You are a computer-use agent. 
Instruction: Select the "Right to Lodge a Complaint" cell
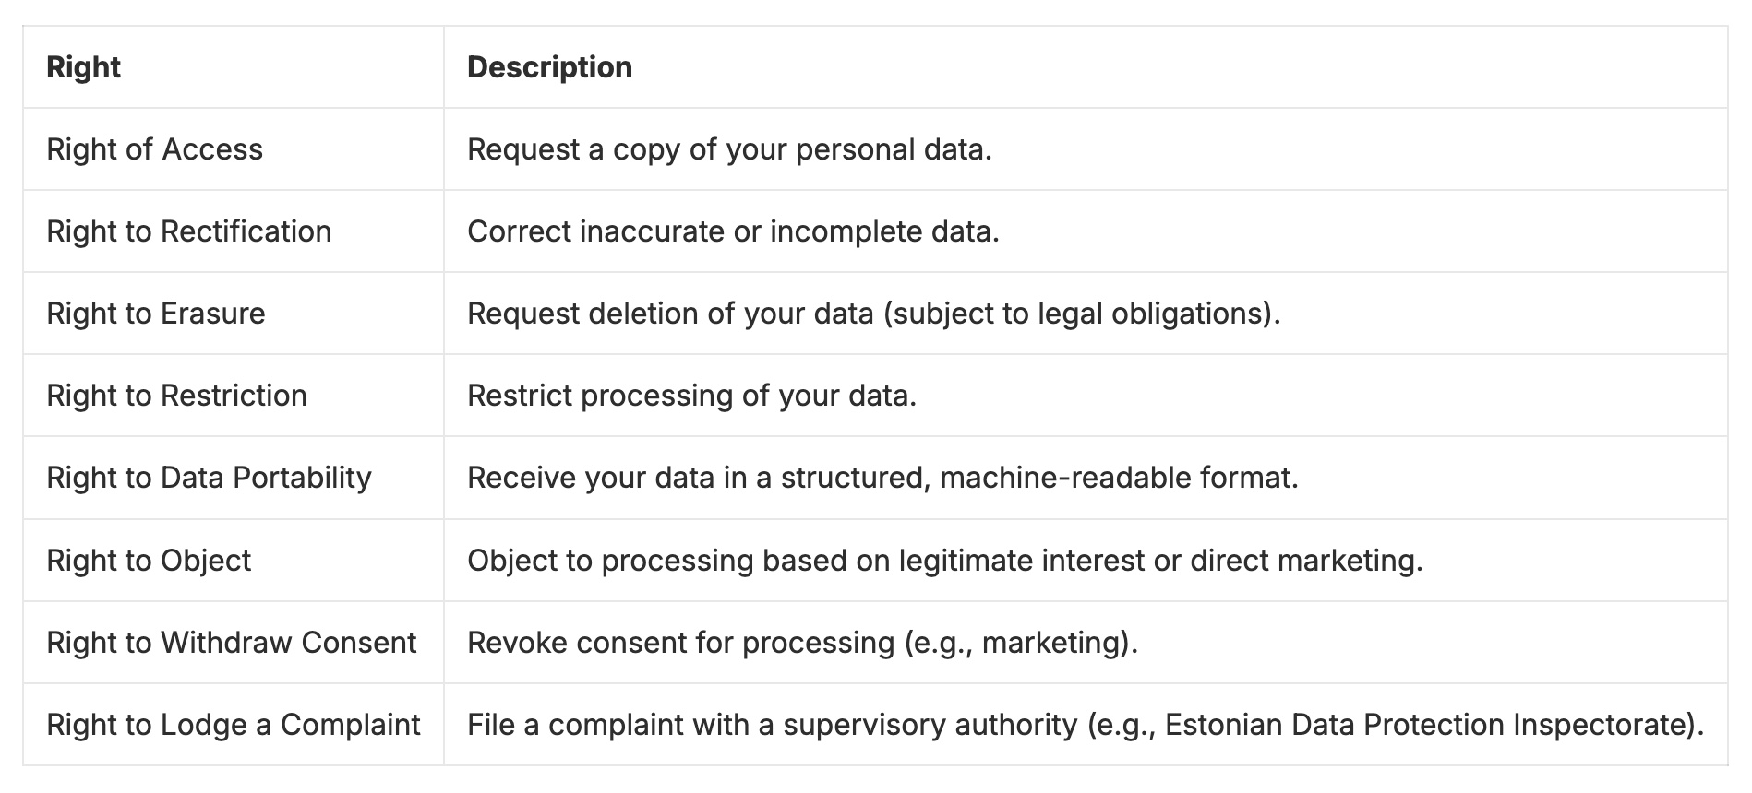(x=234, y=725)
